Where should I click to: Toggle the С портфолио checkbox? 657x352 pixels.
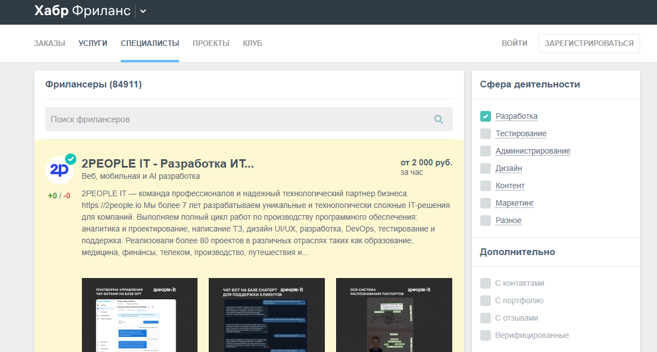(x=485, y=300)
